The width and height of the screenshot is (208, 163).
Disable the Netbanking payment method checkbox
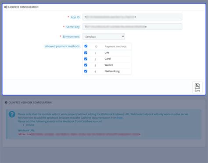click(x=86, y=71)
